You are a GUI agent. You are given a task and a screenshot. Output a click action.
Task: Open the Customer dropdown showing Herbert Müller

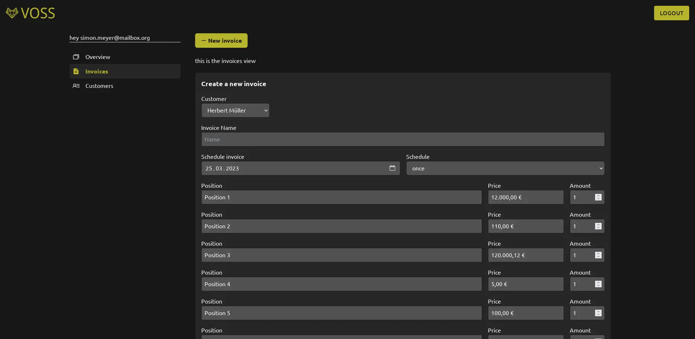235,110
